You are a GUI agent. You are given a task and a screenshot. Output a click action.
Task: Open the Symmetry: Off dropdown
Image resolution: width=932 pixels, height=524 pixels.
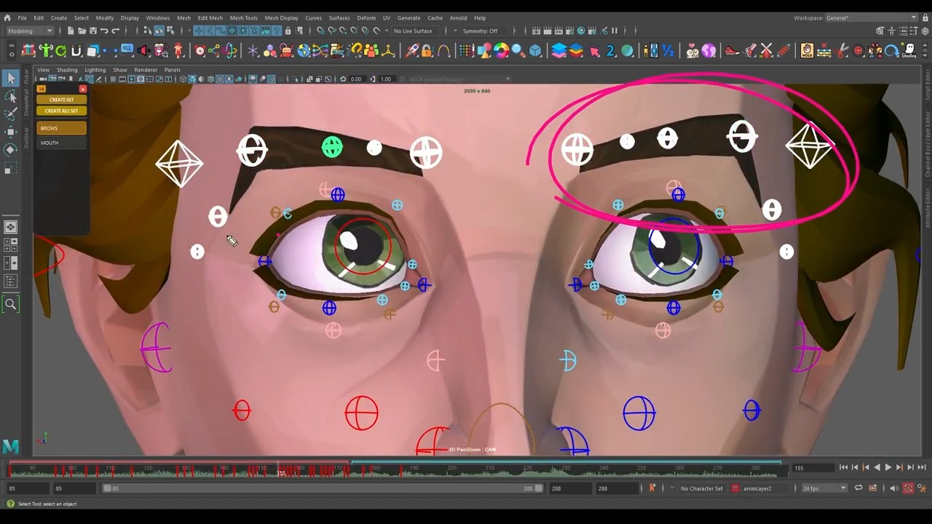(483, 31)
